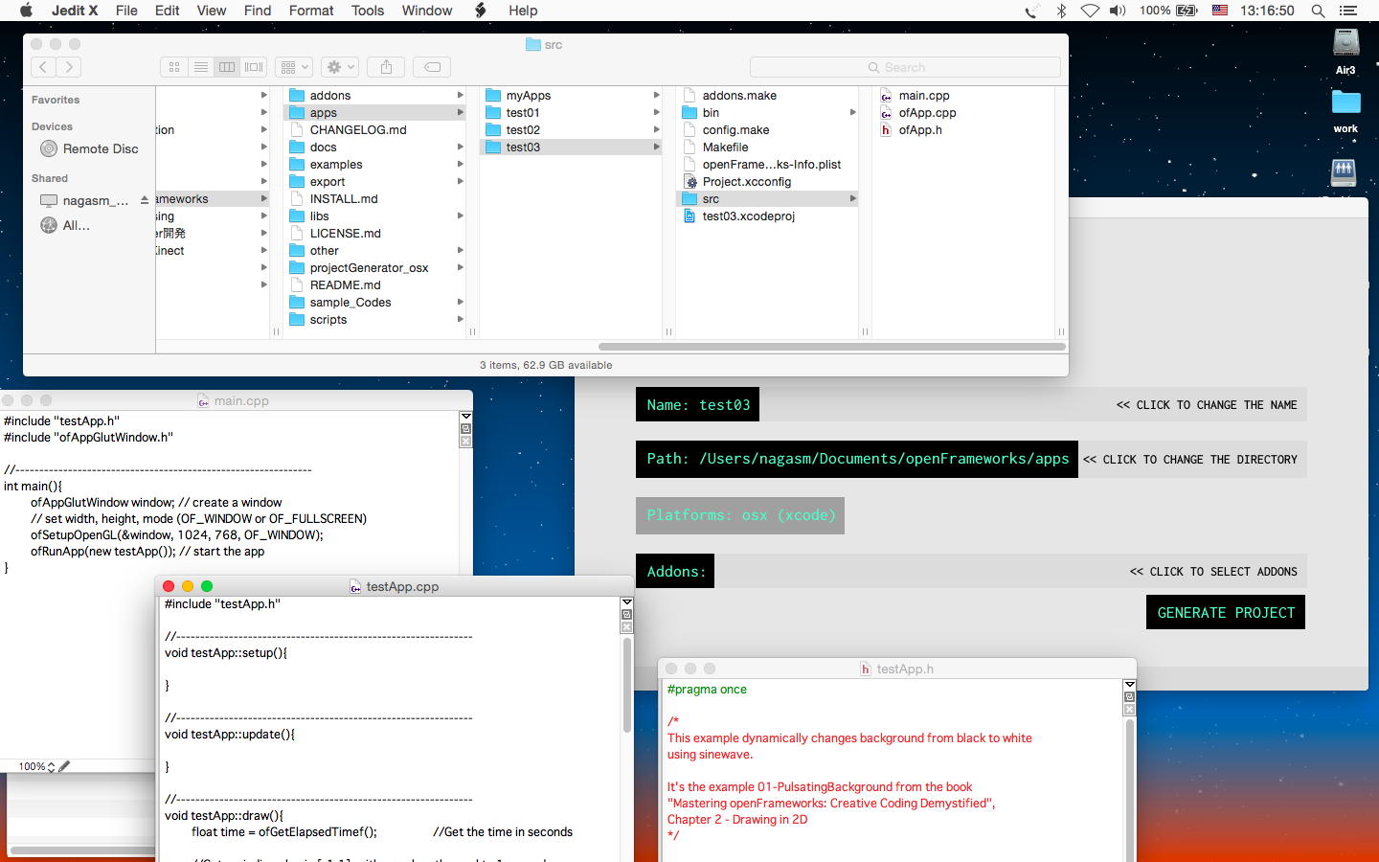Click the Path directory button
The height and width of the screenshot is (862, 1379).
tap(857, 459)
